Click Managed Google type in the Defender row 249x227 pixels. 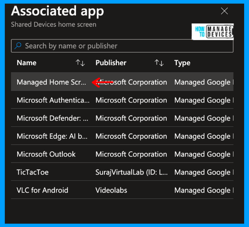pyautogui.click(x=204, y=118)
